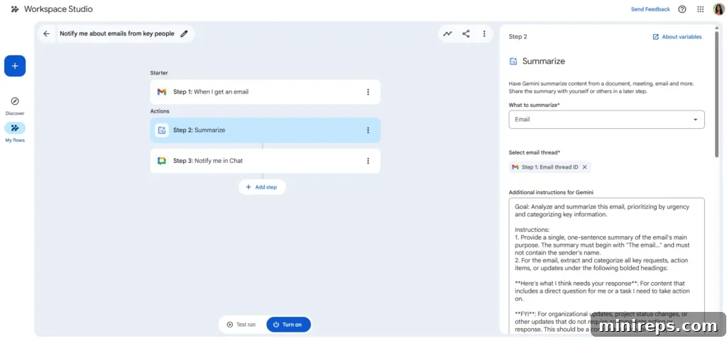
Task: Start a Test run
Action: 242,325
